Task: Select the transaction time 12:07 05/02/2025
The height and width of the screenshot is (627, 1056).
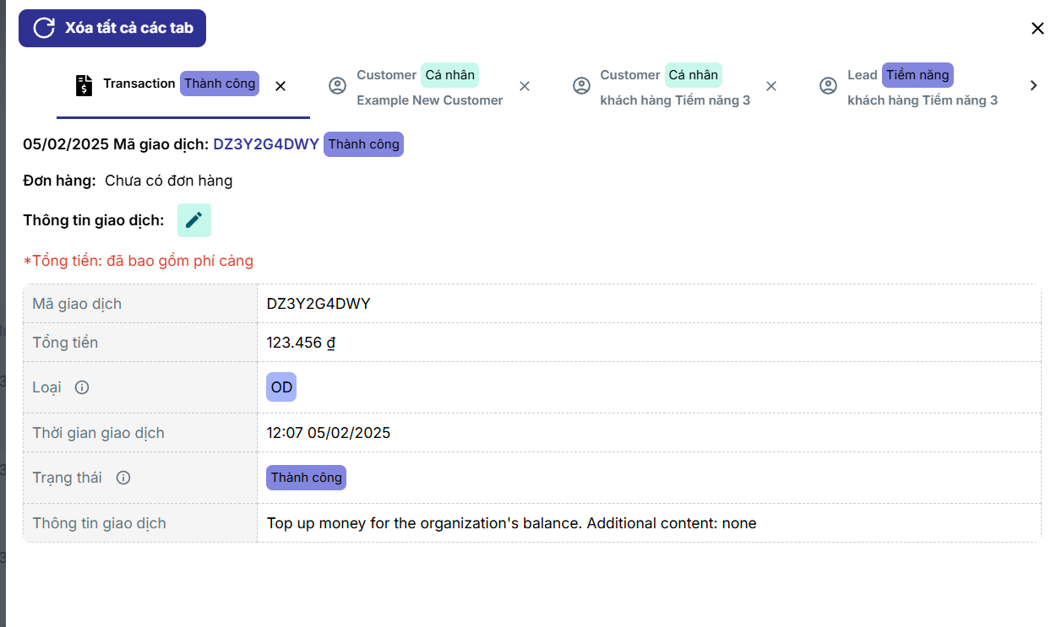Action: pos(329,433)
